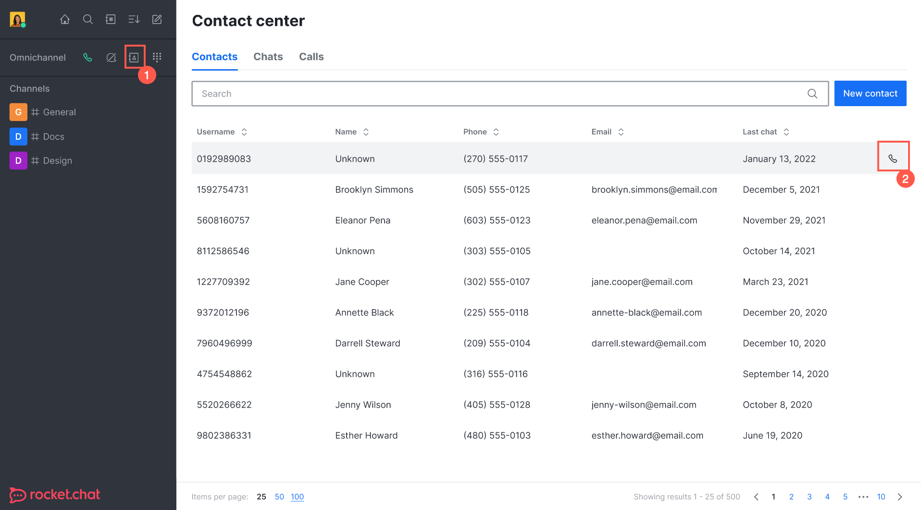The image size is (921, 510).
Task: Focus the contacts Search field
Action: click(x=500, y=94)
